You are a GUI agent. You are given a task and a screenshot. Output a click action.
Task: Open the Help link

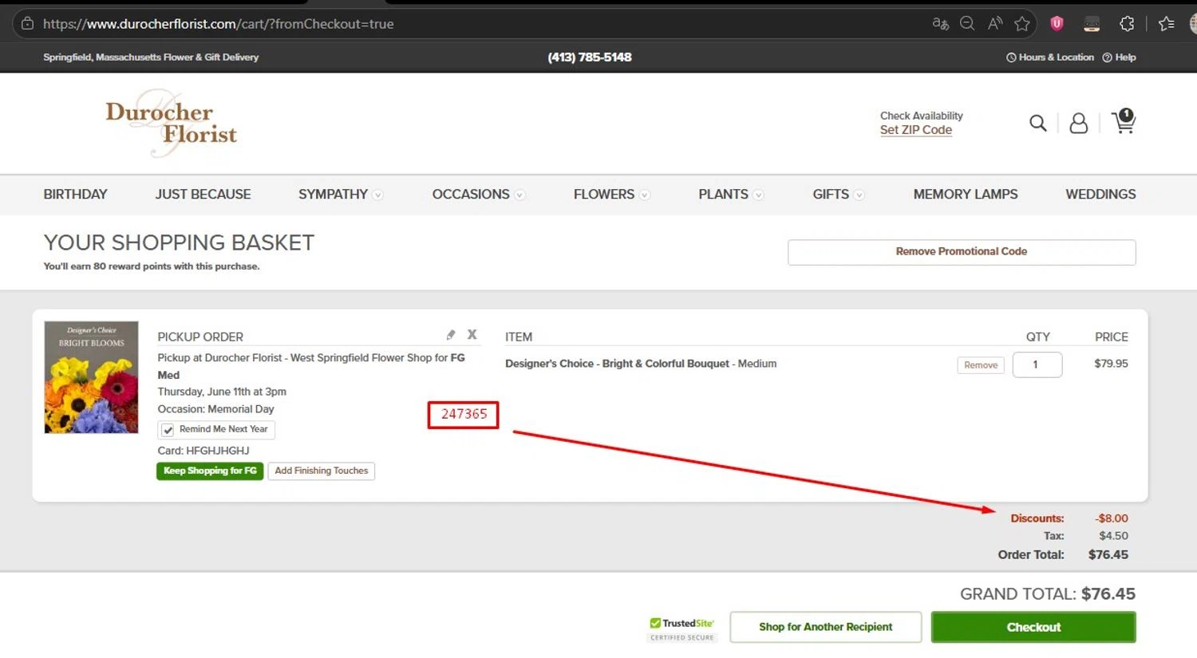[x=1119, y=57]
